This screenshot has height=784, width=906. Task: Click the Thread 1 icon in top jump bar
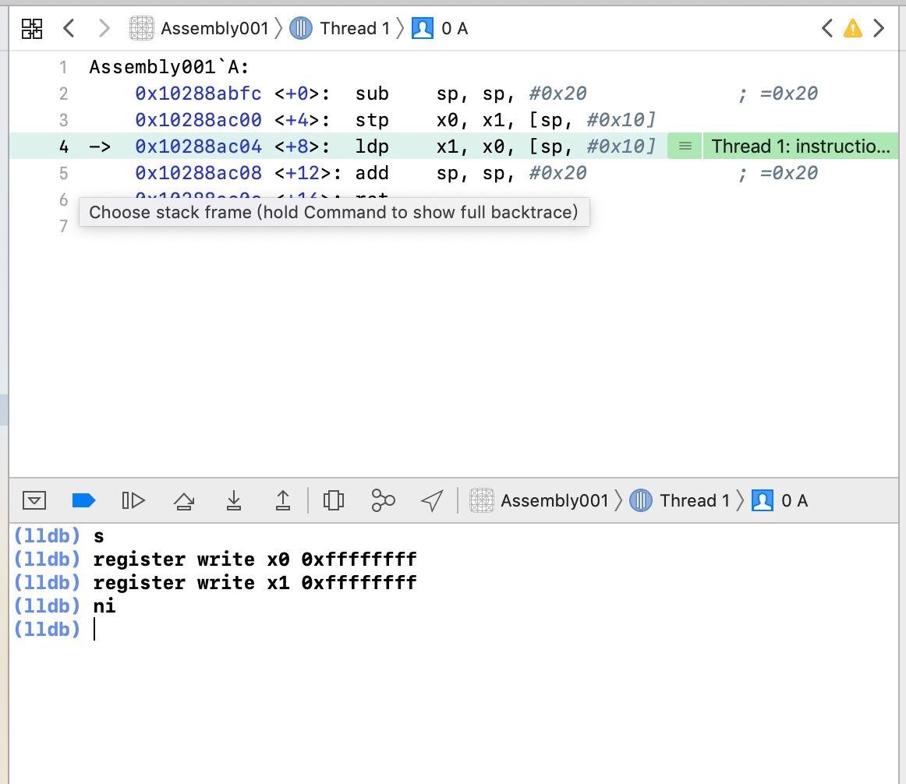(300, 28)
